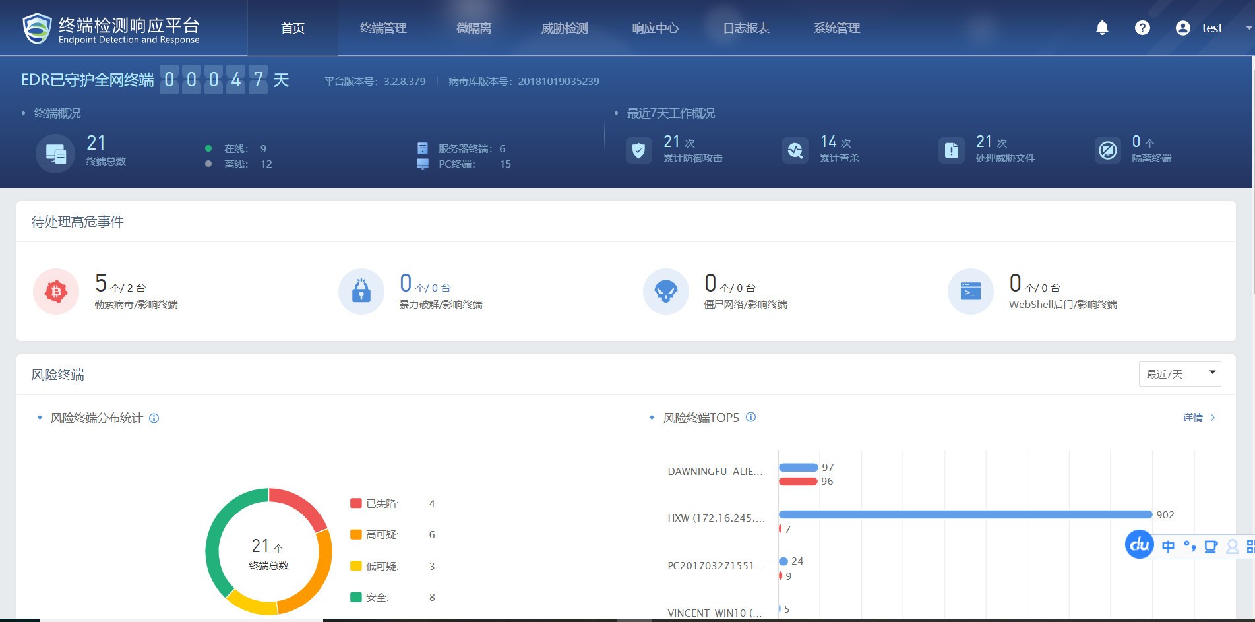Click the ransomware bitcoin icon
Viewport: 1255px width, 622px height.
coord(56,291)
